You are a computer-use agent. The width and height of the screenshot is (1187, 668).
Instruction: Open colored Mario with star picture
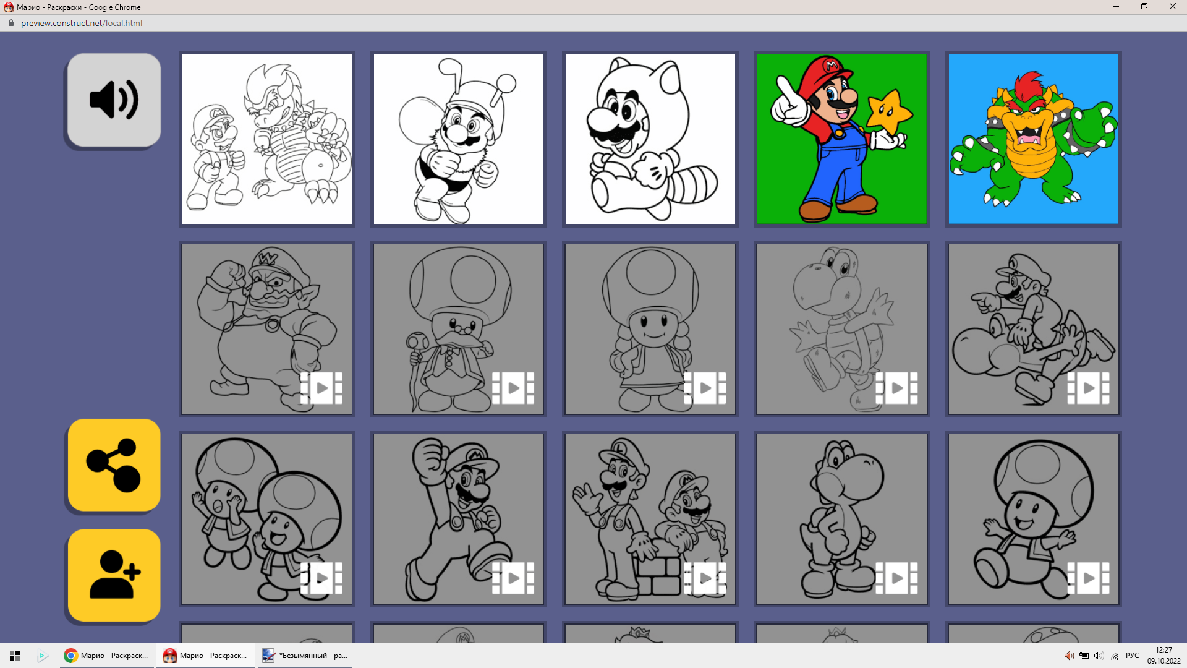pos(841,139)
